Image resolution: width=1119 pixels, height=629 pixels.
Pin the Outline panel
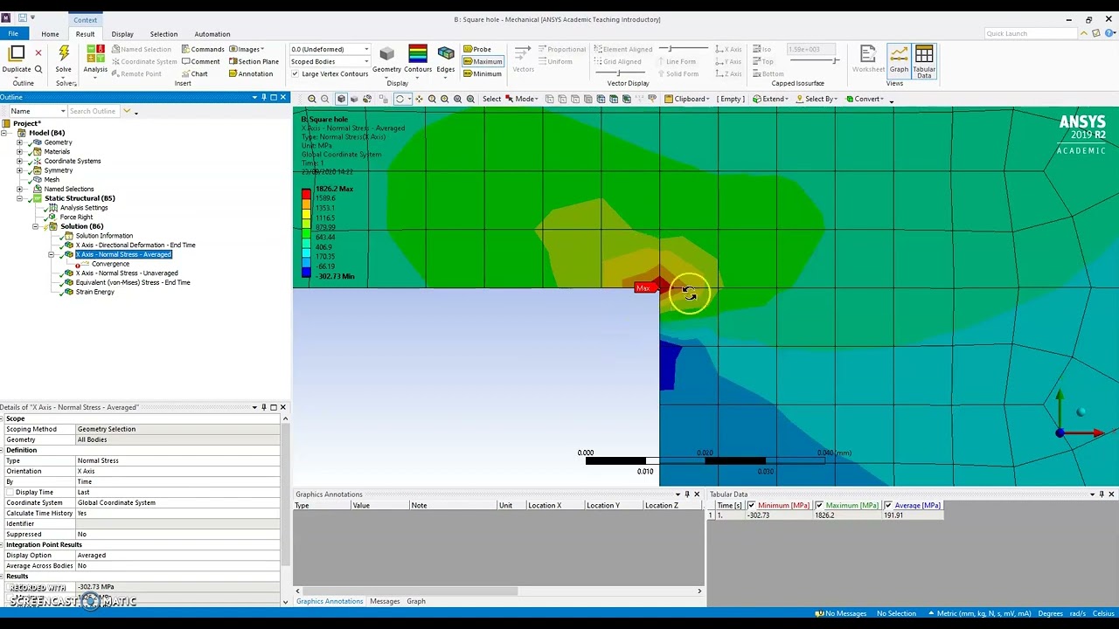pos(263,97)
